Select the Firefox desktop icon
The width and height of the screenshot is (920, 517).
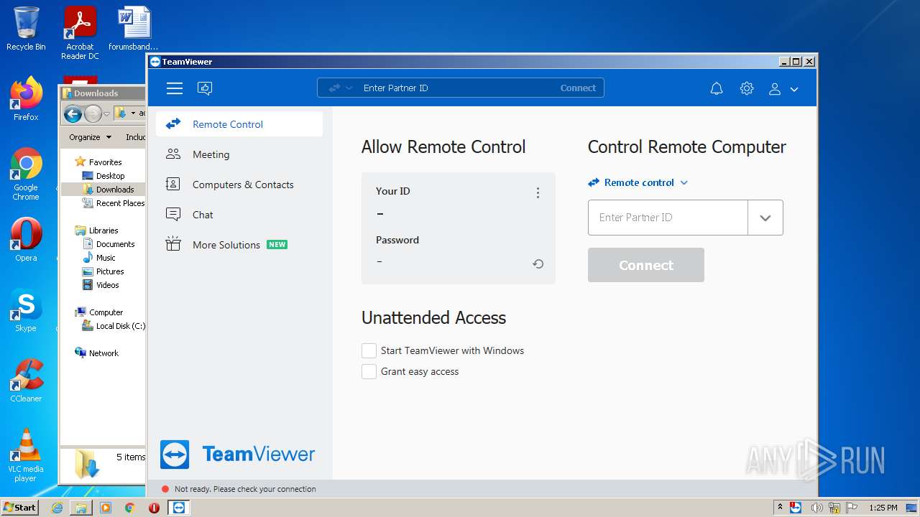(26, 99)
